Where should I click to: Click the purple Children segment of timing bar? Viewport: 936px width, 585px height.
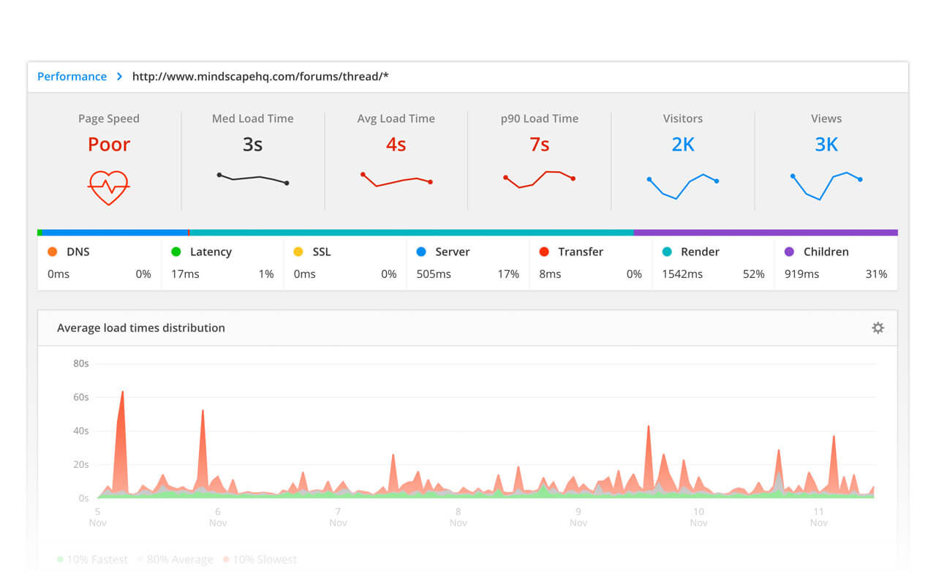click(x=766, y=233)
